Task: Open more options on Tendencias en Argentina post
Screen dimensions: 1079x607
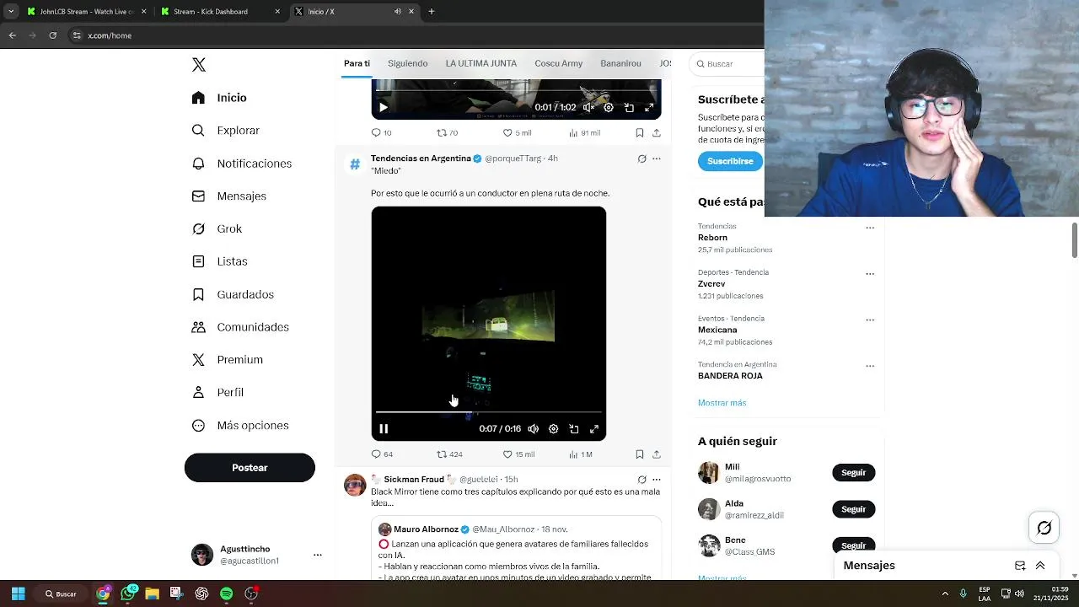Action: tap(657, 158)
